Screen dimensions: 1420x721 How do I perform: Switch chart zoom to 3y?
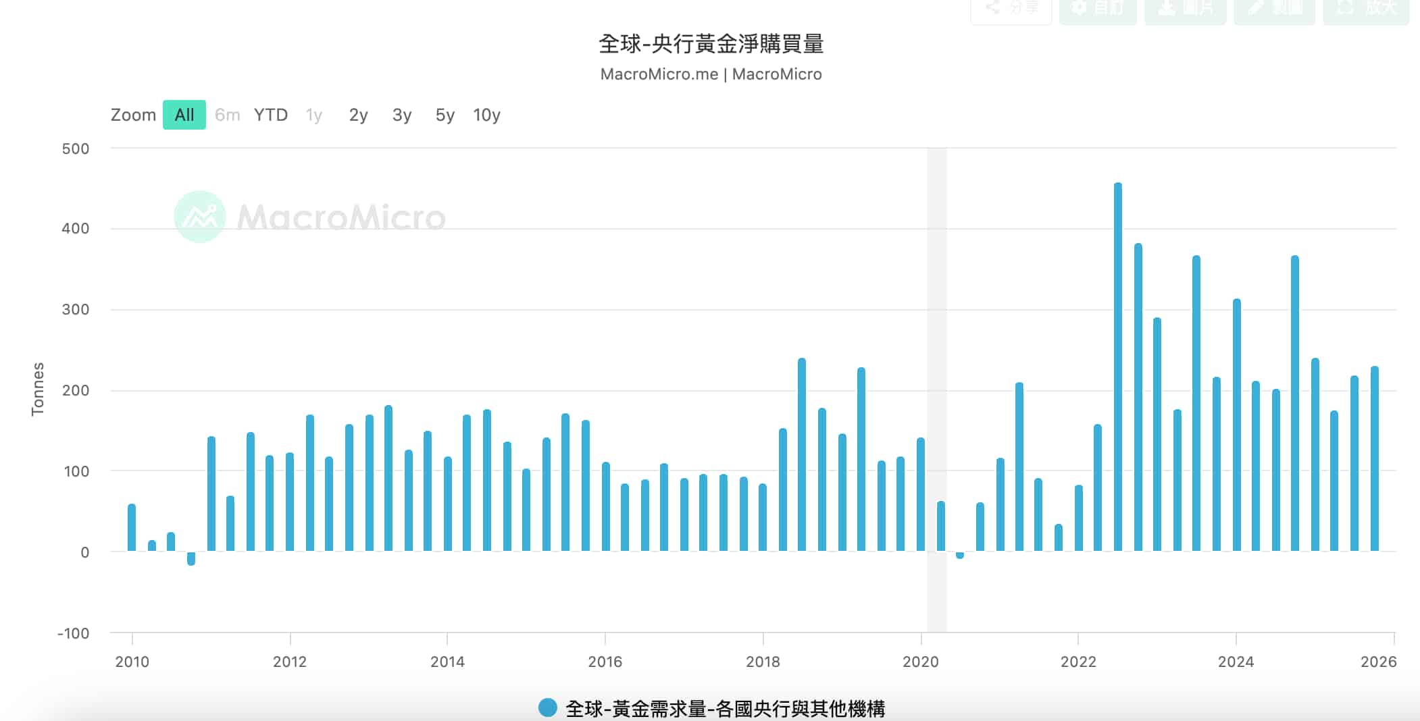click(x=402, y=115)
